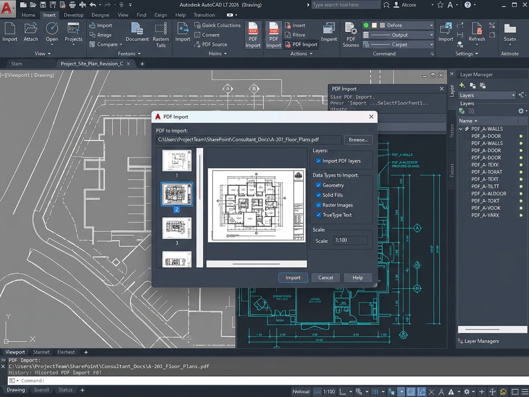529x397 pixels.
Task: Open the Transition ribbon tab
Action: pyautogui.click(x=204, y=15)
